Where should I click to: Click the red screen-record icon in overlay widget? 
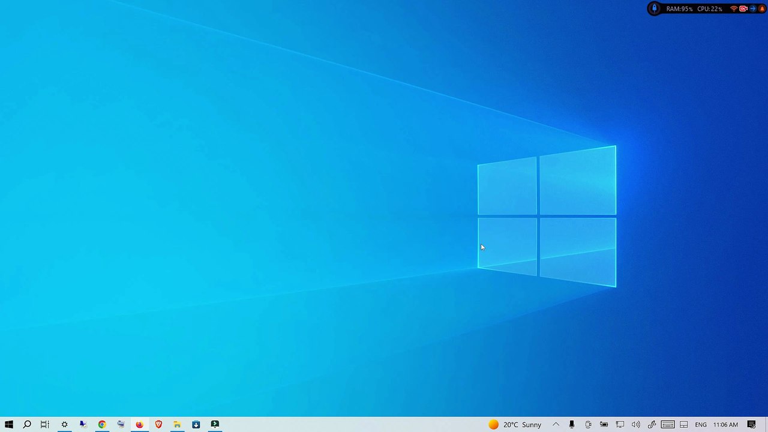(x=743, y=8)
